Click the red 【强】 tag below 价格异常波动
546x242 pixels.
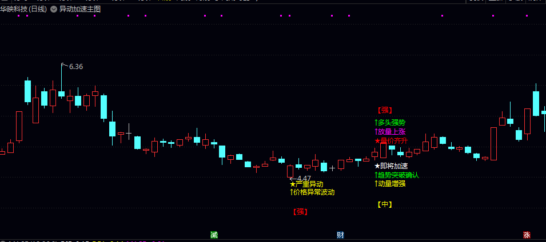point(300,211)
